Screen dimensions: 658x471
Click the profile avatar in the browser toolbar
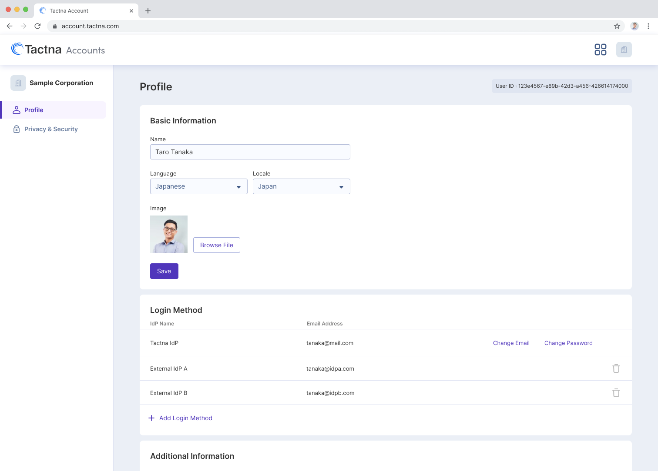[x=635, y=26]
